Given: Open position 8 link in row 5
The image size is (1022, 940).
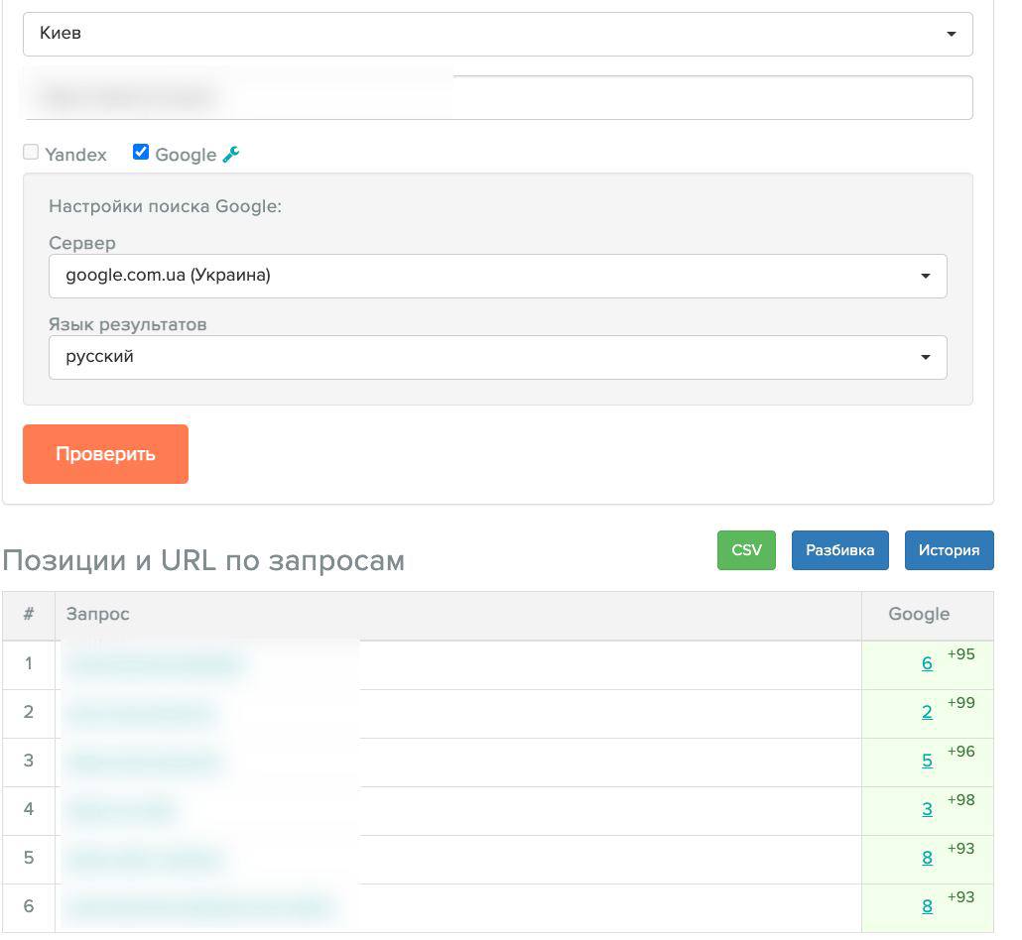Looking at the screenshot, I should pos(927,858).
